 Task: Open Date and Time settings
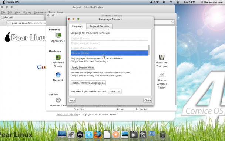[58, 100]
